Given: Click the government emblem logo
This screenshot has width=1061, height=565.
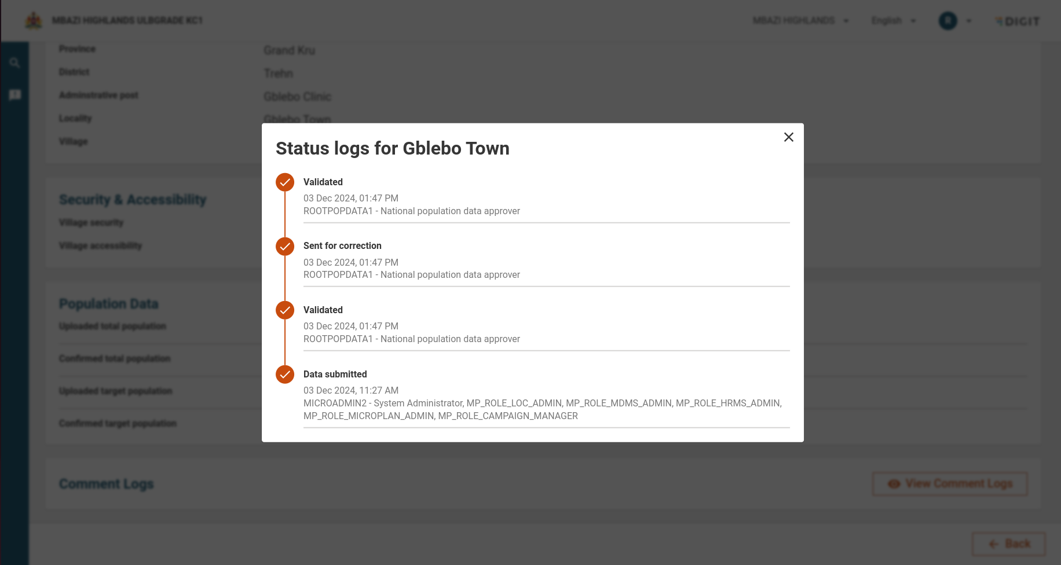Looking at the screenshot, I should (x=34, y=21).
